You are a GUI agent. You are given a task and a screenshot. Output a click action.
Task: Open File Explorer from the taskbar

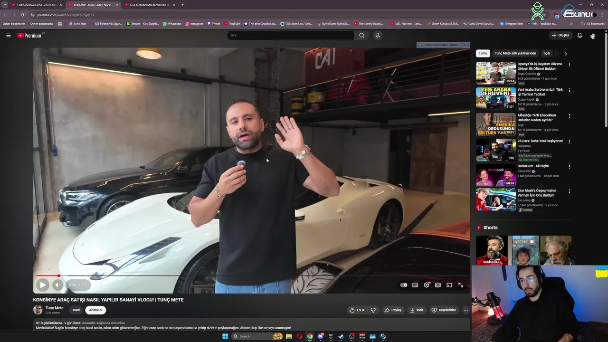[x=289, y=336]
